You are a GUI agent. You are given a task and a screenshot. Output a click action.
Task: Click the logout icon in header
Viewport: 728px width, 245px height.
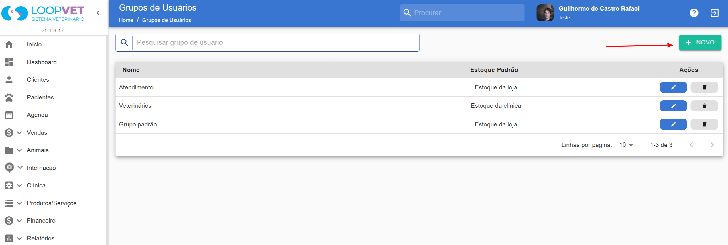click(x=714, y=13)
